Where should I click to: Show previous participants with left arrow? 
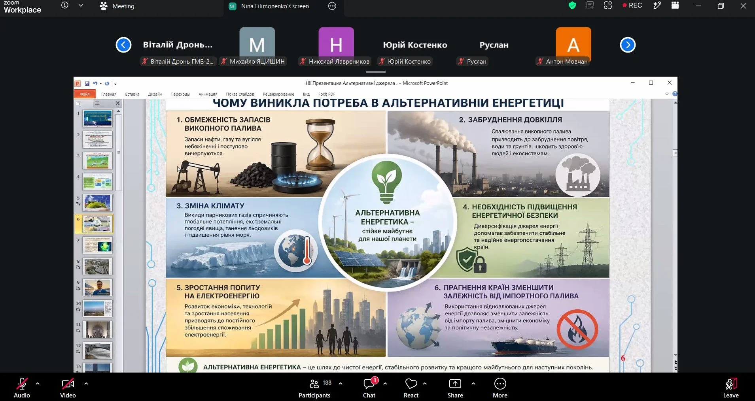coord(123,45)
